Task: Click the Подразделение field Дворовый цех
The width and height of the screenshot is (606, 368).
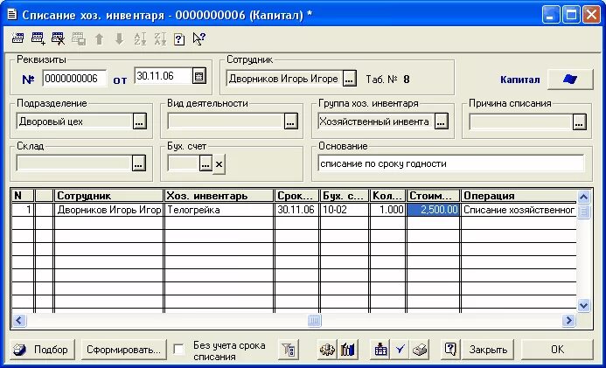Action: tap(74, 122)
